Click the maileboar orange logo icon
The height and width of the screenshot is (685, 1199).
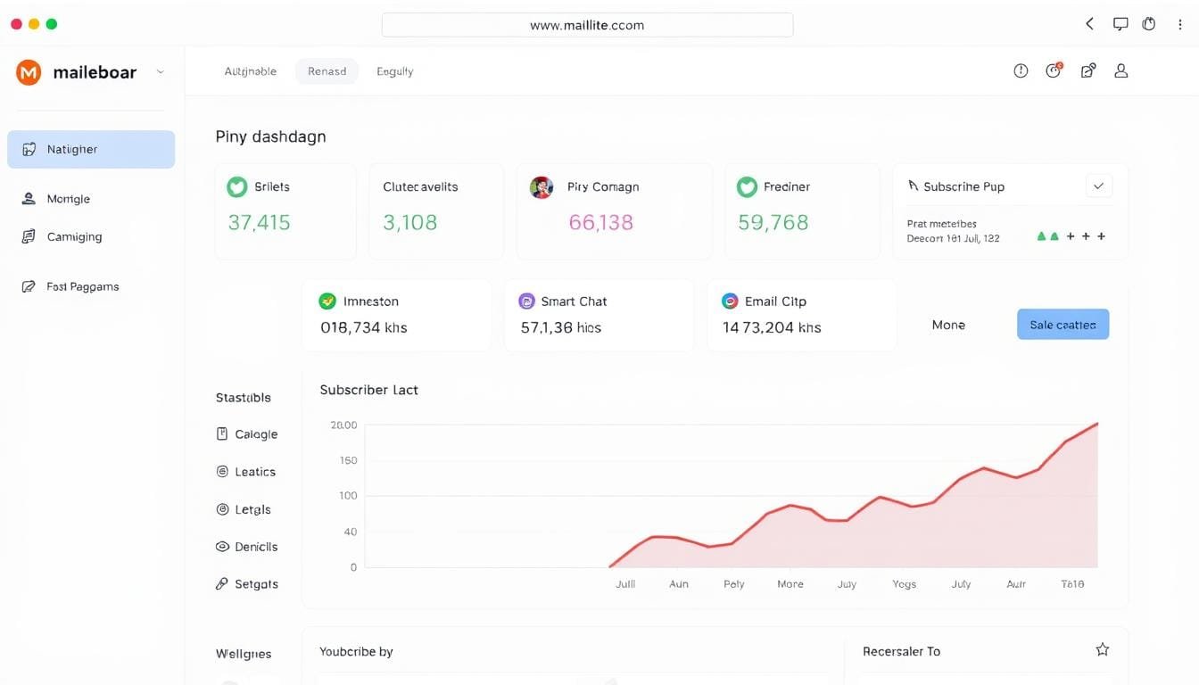[29, 72]
